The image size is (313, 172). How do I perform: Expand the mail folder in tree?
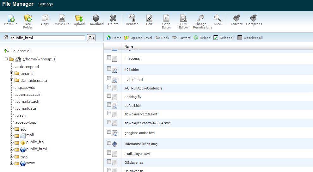12,135
